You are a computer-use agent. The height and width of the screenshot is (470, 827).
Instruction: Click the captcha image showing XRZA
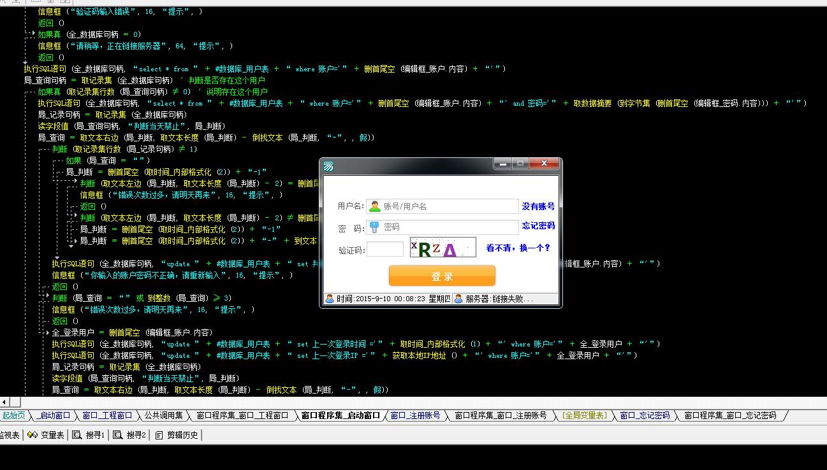coord(443,248)
